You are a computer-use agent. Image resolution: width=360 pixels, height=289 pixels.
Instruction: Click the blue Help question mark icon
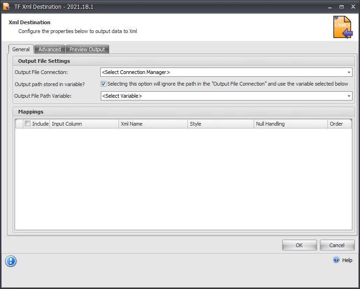click(336, 260)
